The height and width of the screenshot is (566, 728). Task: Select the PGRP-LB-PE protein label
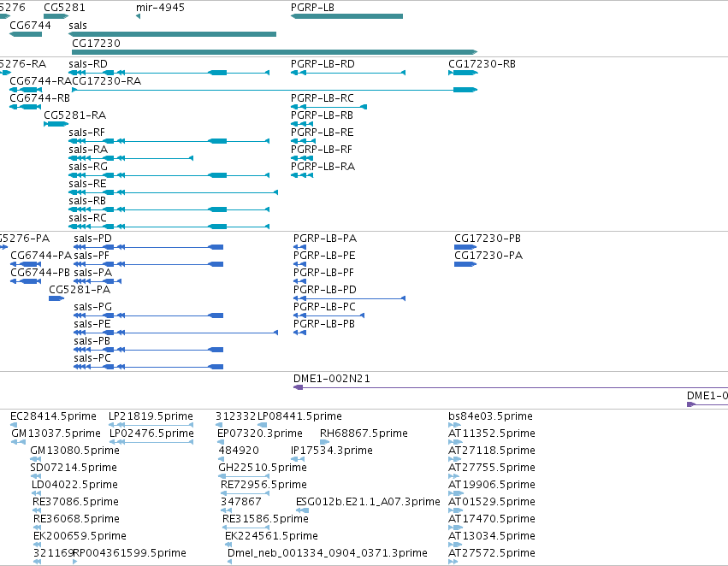point(324,255)
